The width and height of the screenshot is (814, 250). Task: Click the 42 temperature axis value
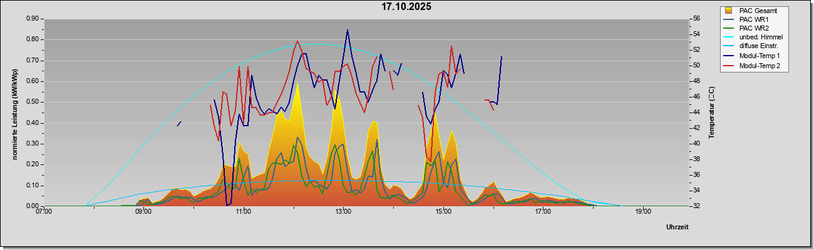pos(696,128)
